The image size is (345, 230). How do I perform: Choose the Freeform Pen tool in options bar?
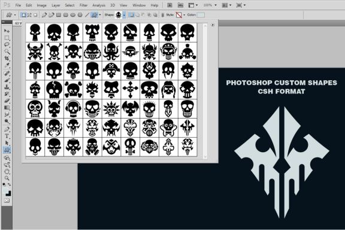pyautogui.click(x=51, y=15)
